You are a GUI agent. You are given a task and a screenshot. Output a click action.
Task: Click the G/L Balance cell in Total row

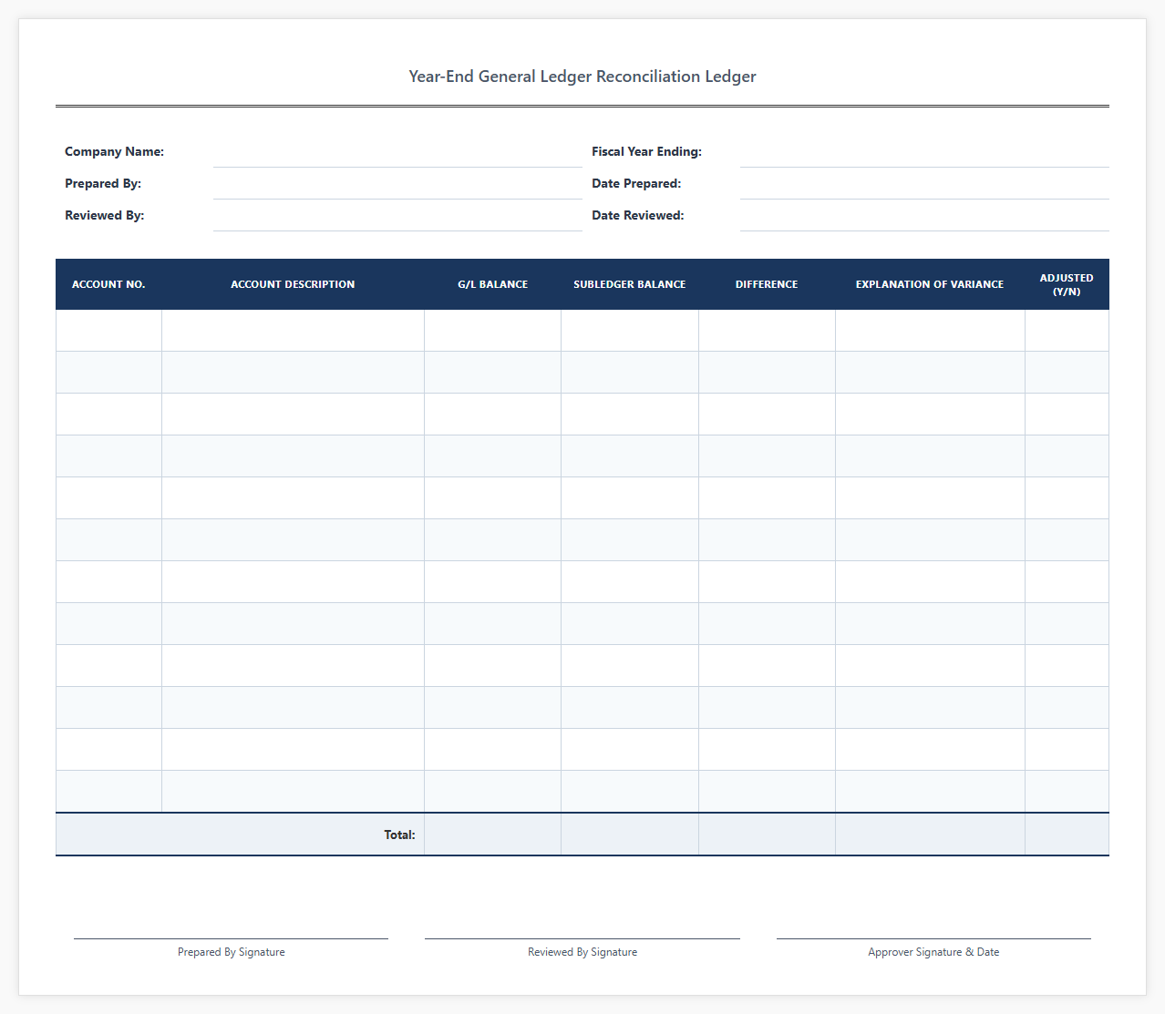tap(493, 835)
